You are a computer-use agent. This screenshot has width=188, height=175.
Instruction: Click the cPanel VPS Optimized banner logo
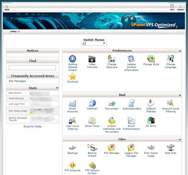149,22
